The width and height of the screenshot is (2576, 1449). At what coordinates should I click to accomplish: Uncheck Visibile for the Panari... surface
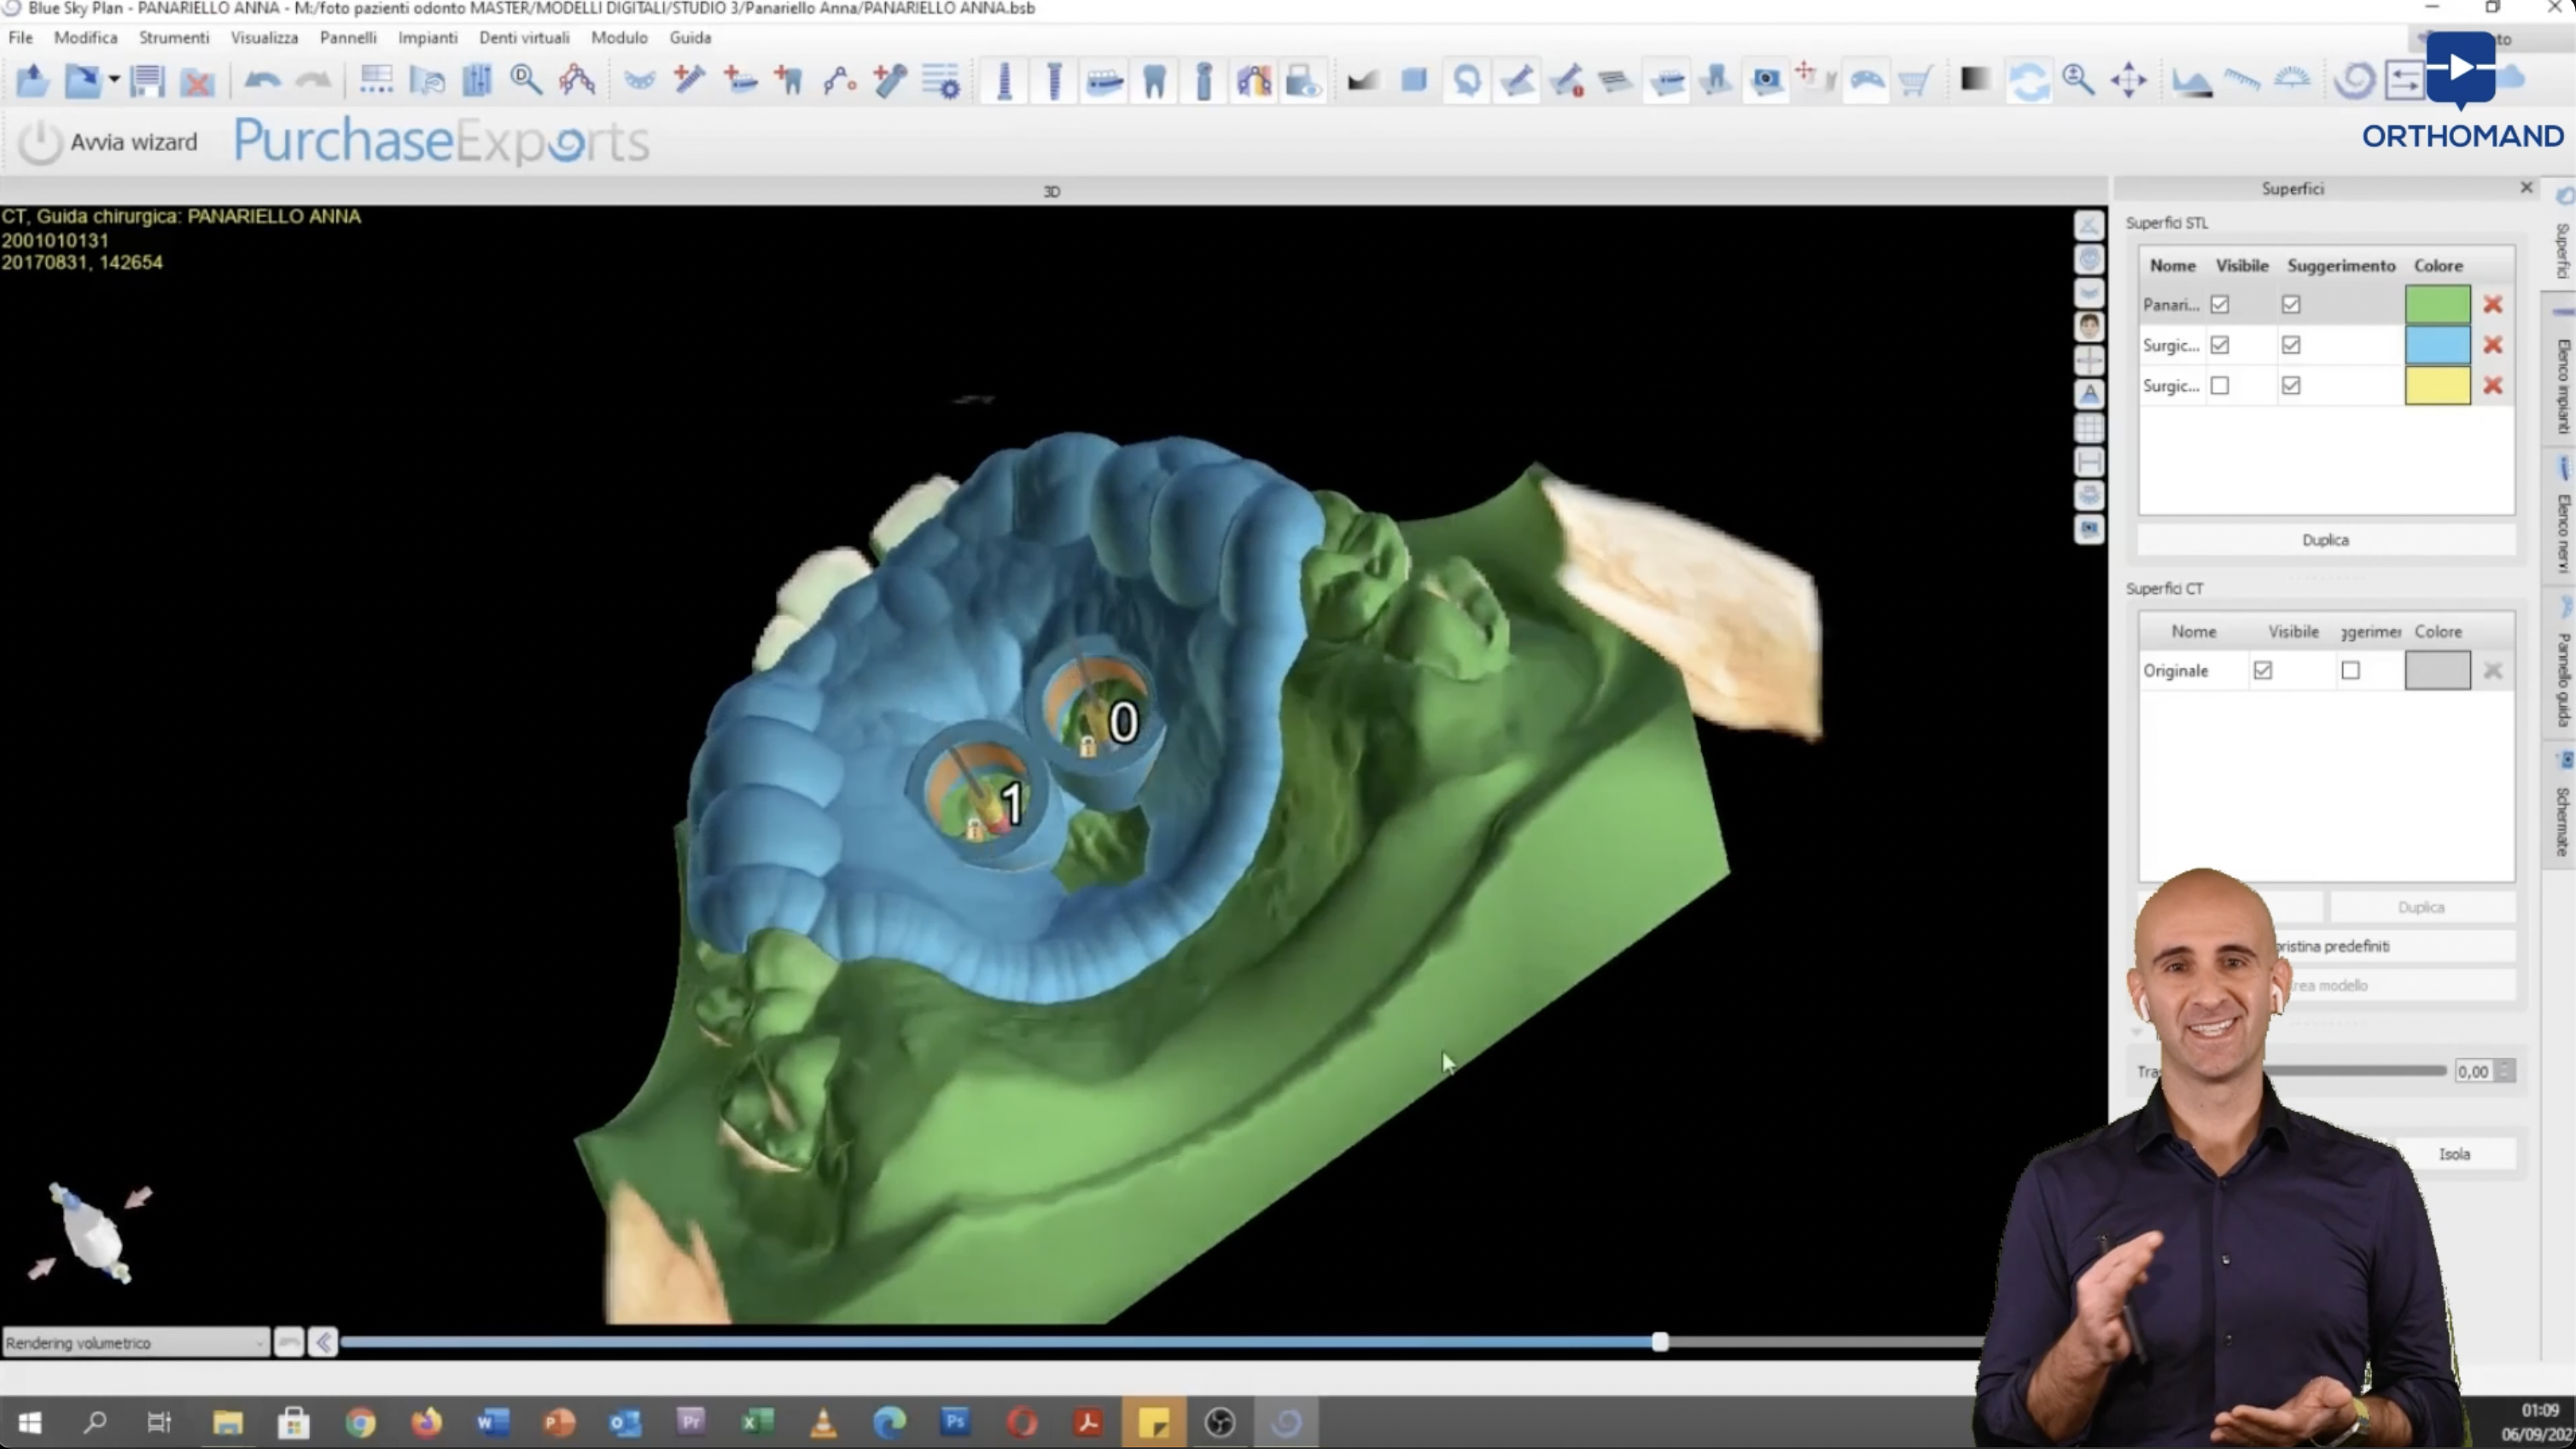(2220, 304)
